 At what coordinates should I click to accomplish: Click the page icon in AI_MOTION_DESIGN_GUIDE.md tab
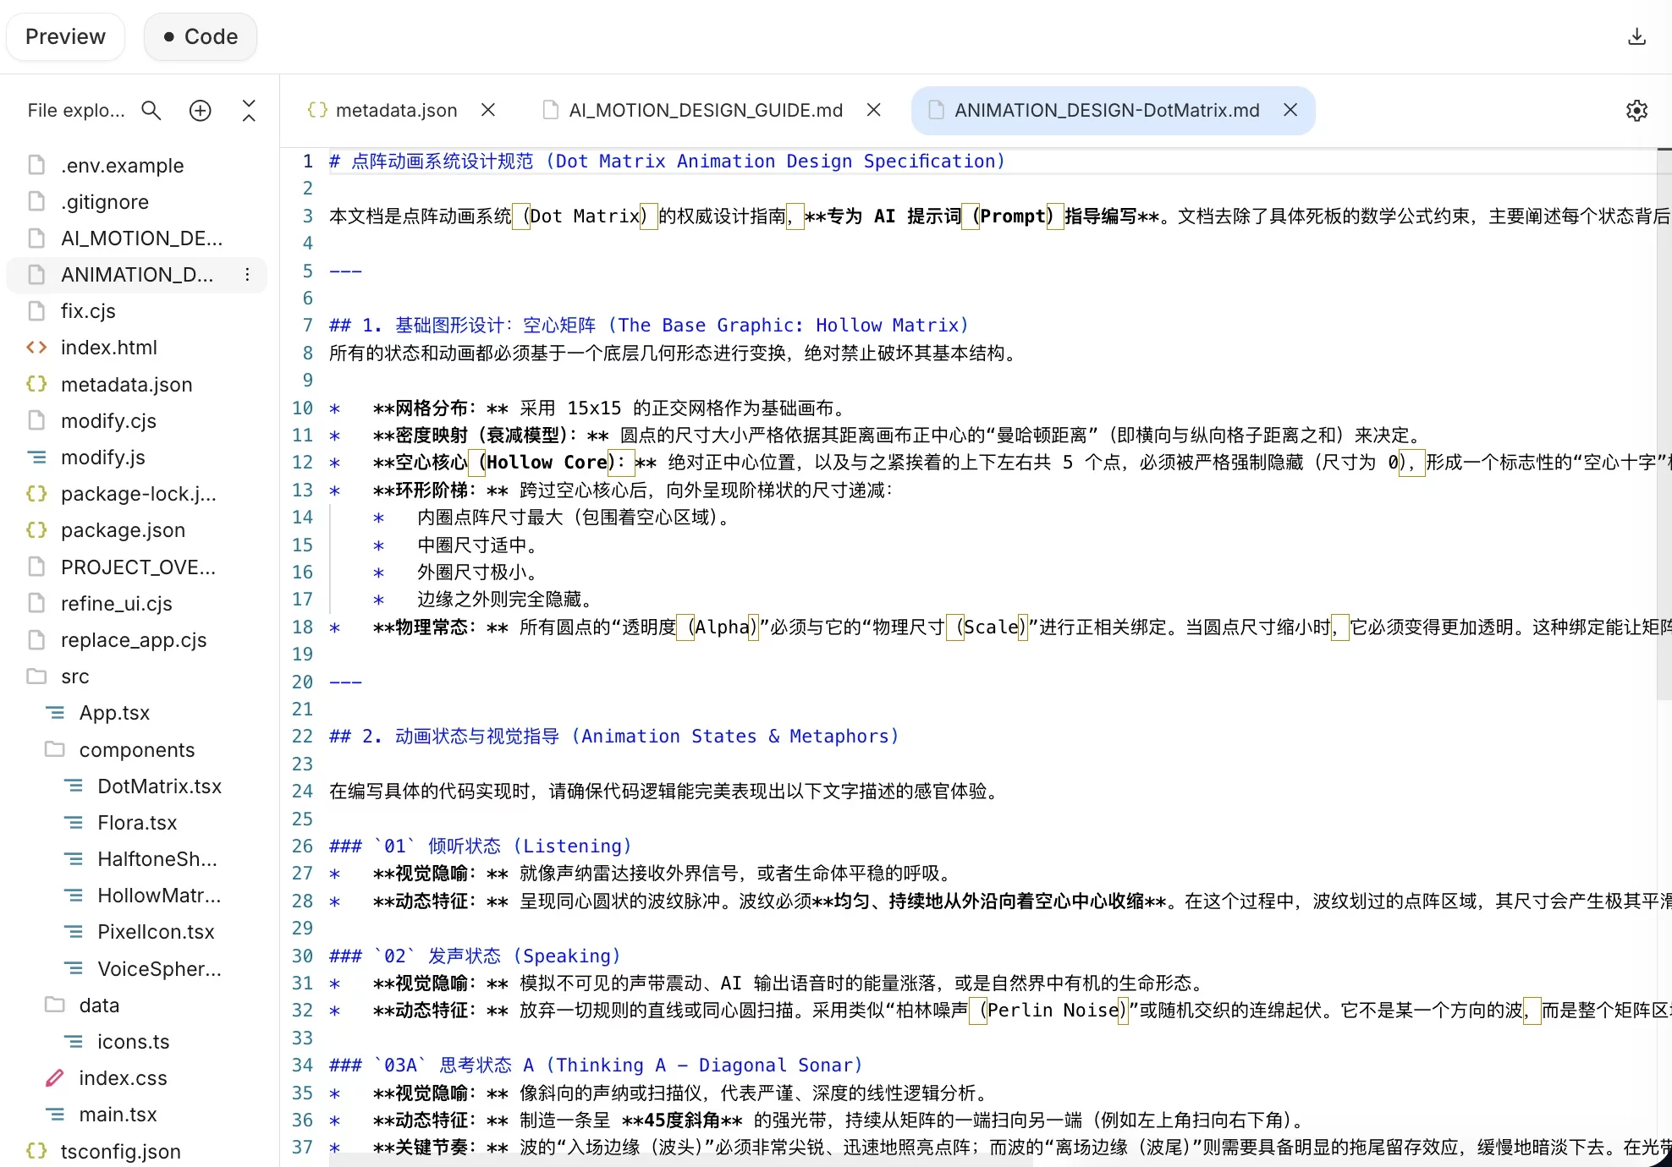pyautogui.click(x=550, y=110)
